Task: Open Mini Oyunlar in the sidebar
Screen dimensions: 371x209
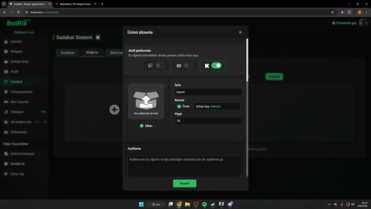Action: click(20, 102)
